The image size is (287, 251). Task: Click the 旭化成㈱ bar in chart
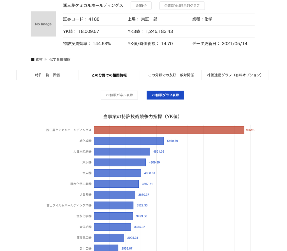click(x=129, y=141)
